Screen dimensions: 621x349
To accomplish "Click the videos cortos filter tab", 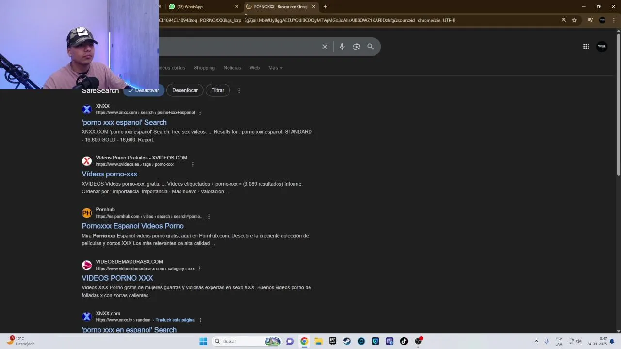I will pyautogui.click(x=172, y=68).
